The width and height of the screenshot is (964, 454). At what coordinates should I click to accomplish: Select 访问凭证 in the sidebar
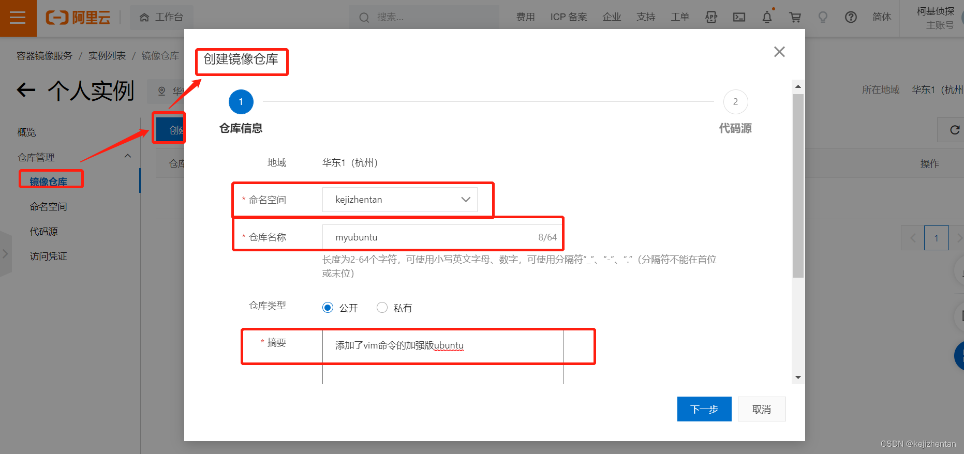tap(49, 256)
